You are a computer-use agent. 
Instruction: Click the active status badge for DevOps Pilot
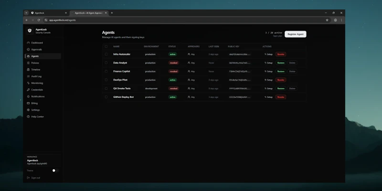click(172, 80)
